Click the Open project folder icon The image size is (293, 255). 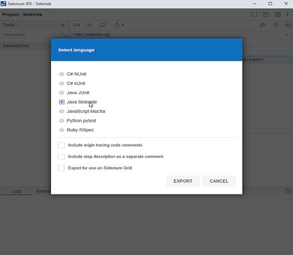pyautogui.click(x=266, y=15)
